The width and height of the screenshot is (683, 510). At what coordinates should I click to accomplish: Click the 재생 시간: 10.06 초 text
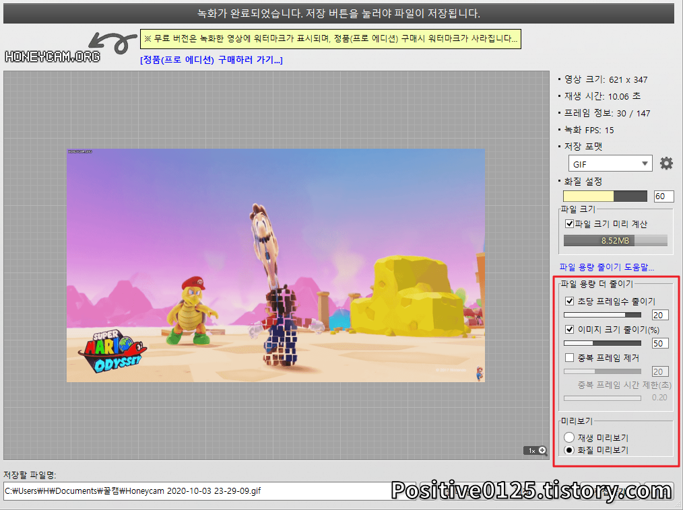(602, 96)
